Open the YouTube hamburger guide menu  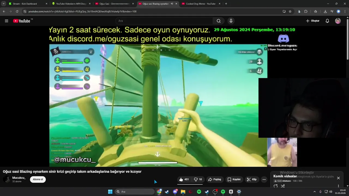[x=7, y=21]
